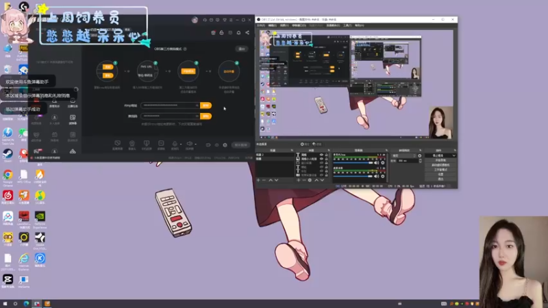This screenshot has width=548, height=308.
Task: Pop out OBS mixer panel via header icon
Action: pyautogui.click(x=386, y=151)
